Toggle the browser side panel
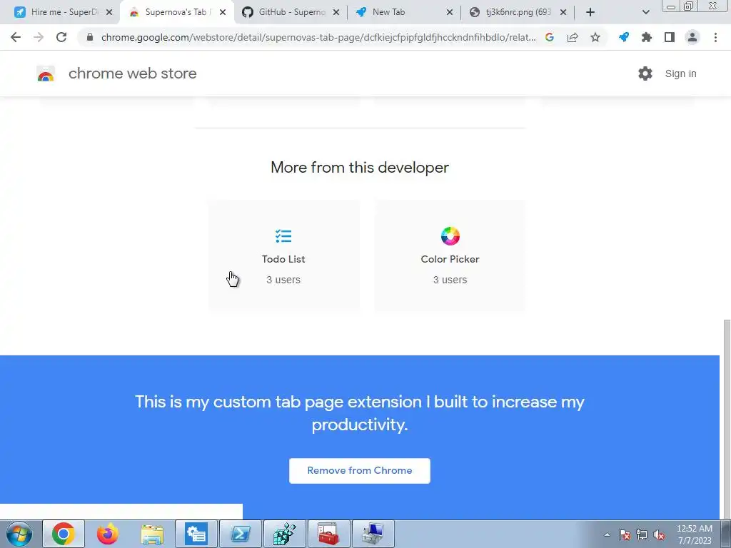 coord(670,37)
